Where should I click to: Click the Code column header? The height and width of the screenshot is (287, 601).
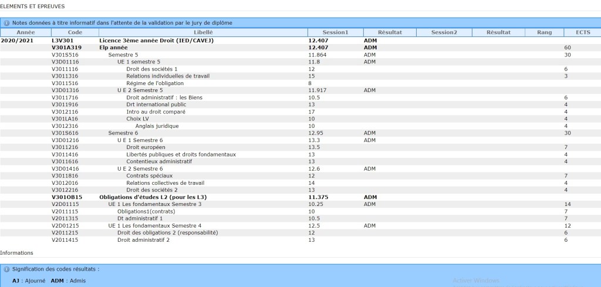coord(75,32)
